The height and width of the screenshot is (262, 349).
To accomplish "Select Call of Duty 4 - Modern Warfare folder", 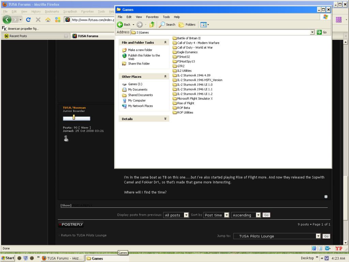I will pos(198,43).
